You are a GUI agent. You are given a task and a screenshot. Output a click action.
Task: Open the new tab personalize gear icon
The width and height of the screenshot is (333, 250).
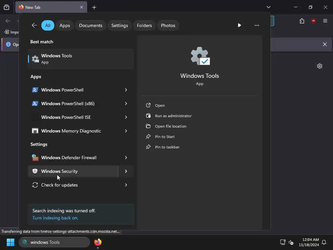click(320, 66)
